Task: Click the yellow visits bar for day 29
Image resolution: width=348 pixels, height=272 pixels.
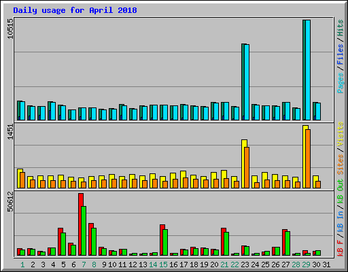Action: 305,156
